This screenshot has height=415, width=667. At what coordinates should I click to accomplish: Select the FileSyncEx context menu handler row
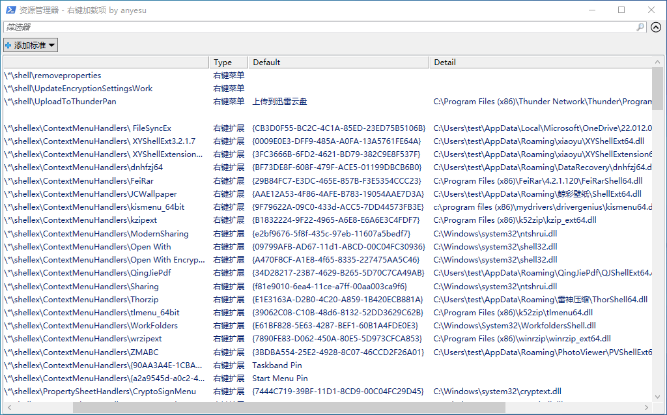[x=328, y=128]
